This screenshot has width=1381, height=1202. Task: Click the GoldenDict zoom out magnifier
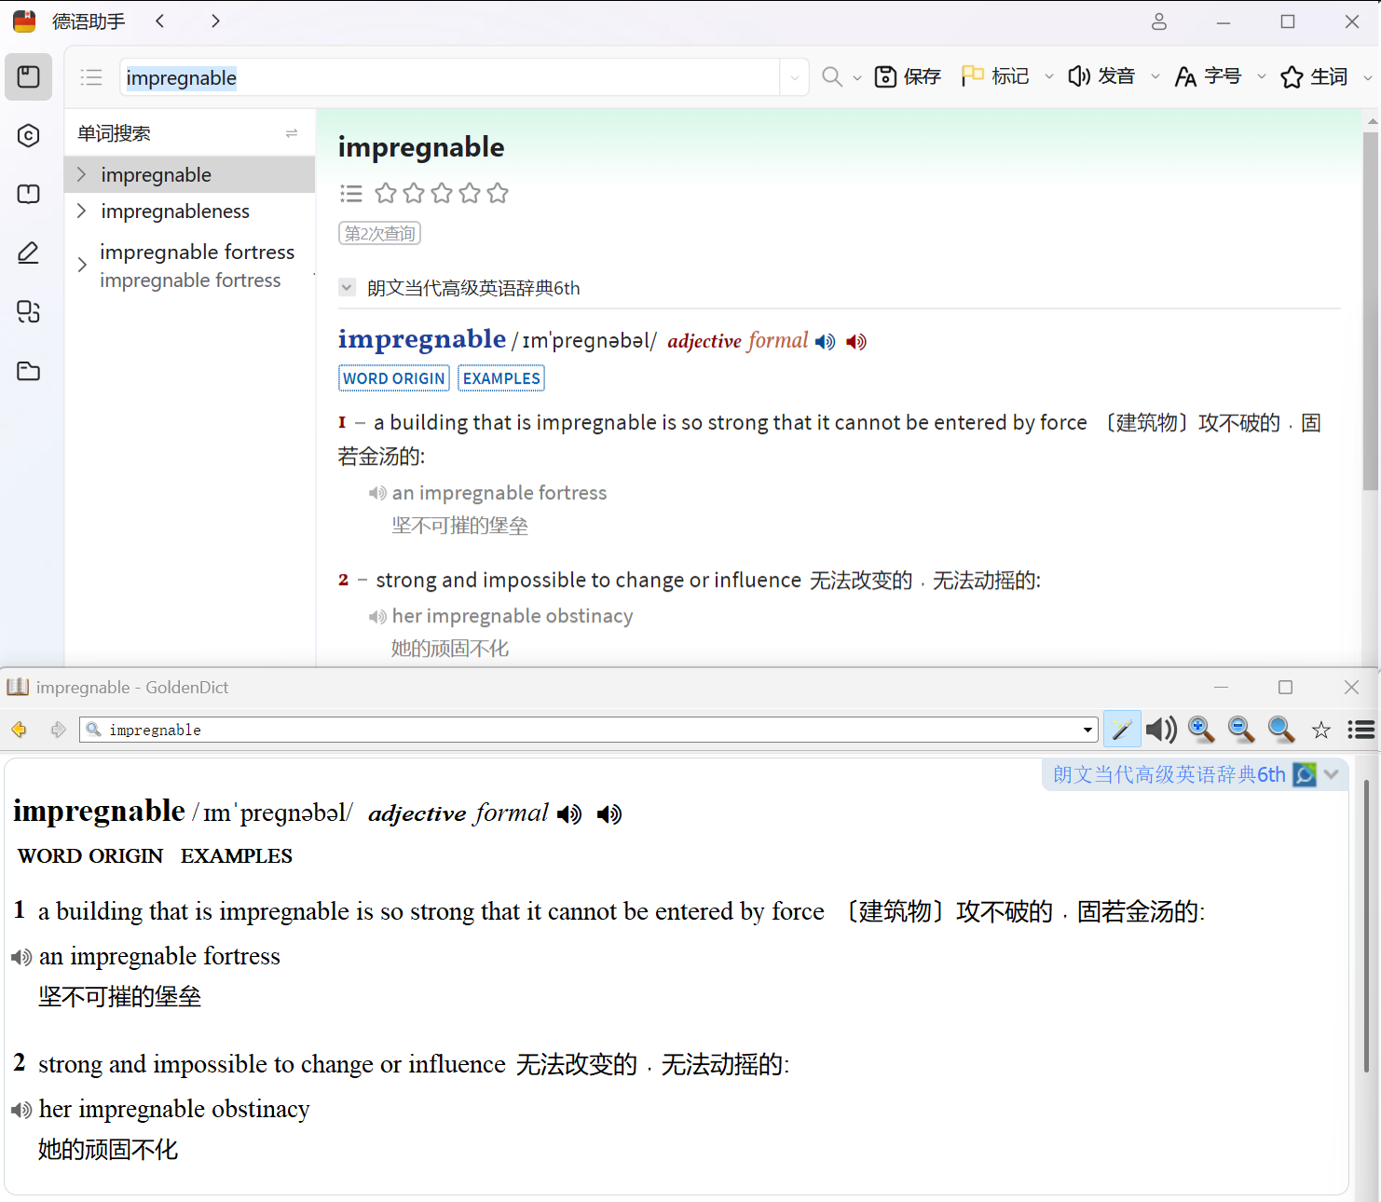tap(1241, 730)
